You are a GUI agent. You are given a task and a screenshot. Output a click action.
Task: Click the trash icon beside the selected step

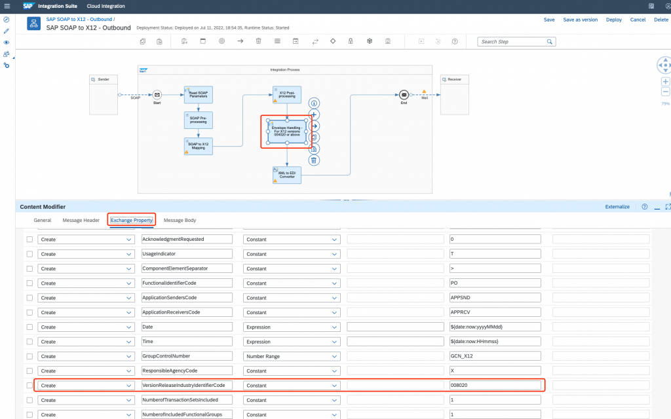click(314, 160)
